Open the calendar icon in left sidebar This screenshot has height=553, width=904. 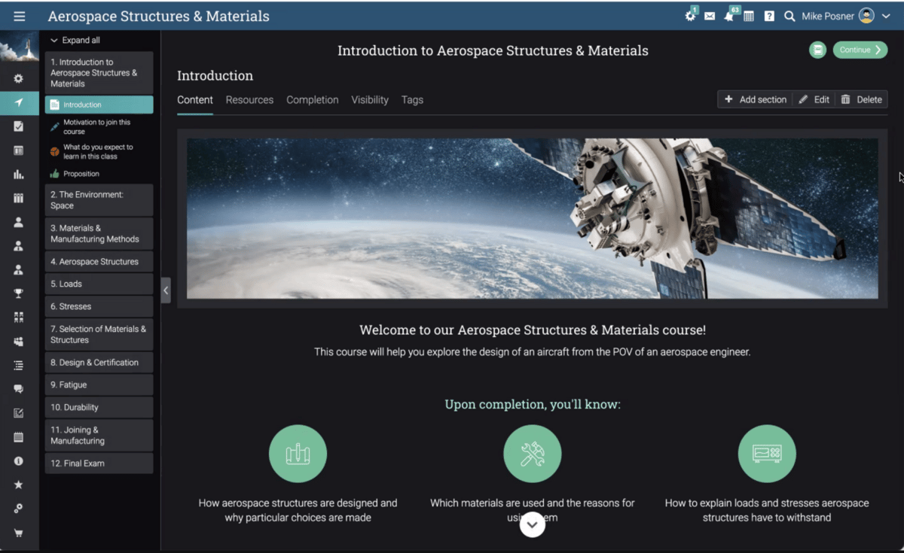[19, 437]
